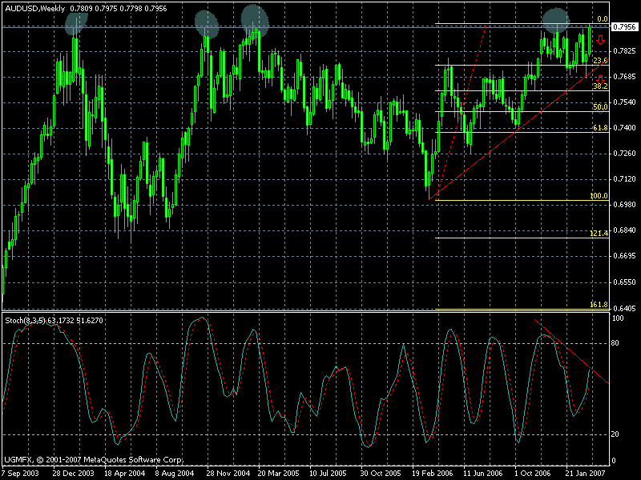Click the rightmost grey ellipse near the 0.0 level

(556, 21)
